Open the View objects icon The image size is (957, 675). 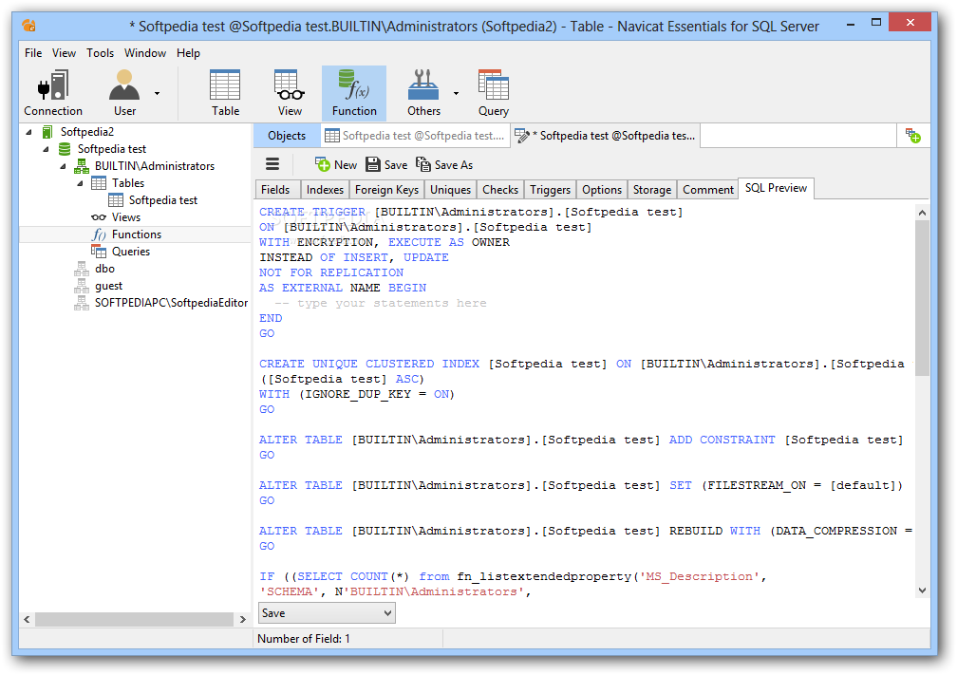click(x=290, y=93)
